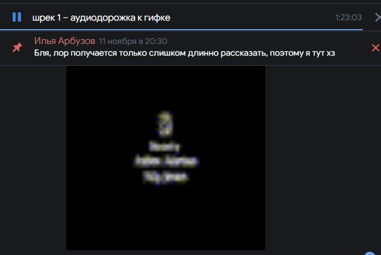
Task: Seek to the far end of the audio progress line
Action: coord(362,30)
